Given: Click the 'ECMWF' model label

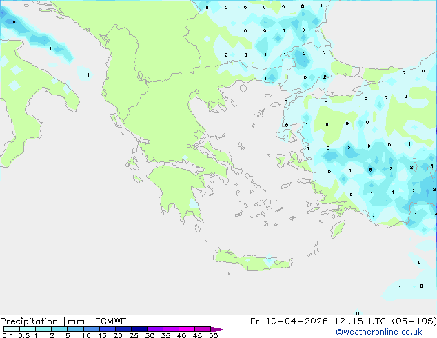Looking at the screenshot, I should point(111,321).
